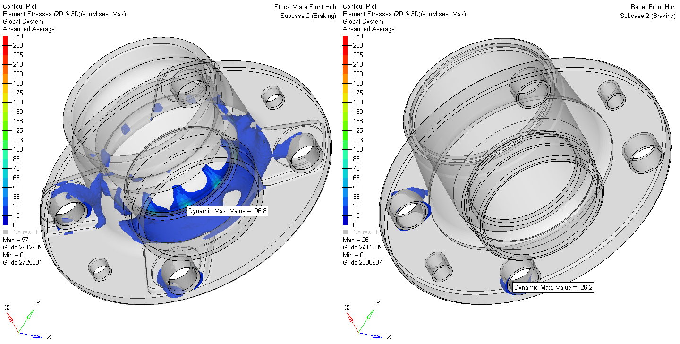
Task: Click the 'Stock Miata Front Hub' title
Action: (305, 7)
